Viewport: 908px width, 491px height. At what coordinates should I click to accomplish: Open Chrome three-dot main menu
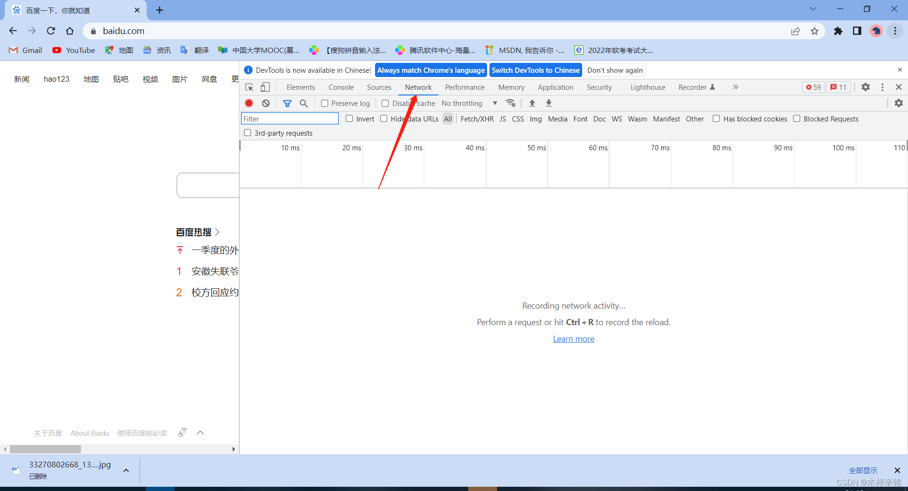[895, 31]
